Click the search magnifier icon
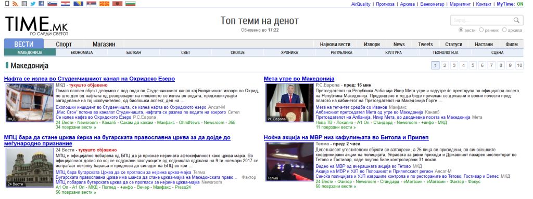The height and width of the screenshot is (199, 533). 517,20
